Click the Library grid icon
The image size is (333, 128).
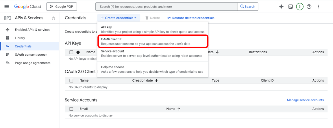coord(8,38)
